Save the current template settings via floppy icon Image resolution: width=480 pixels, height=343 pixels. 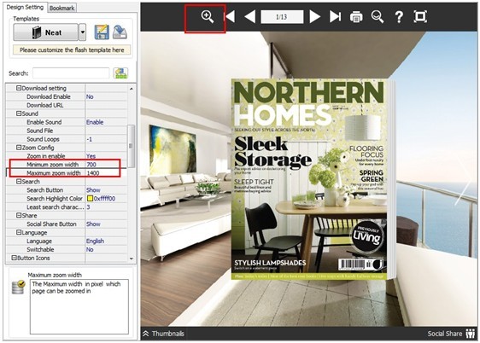[x=102, y=32]
